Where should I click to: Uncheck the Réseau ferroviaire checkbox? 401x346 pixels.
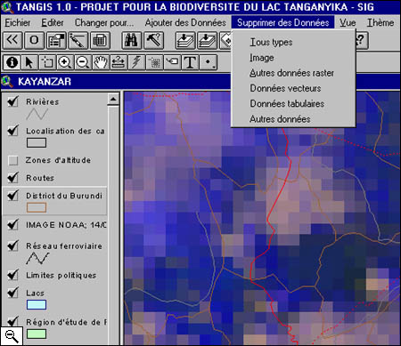coord(12,245)
